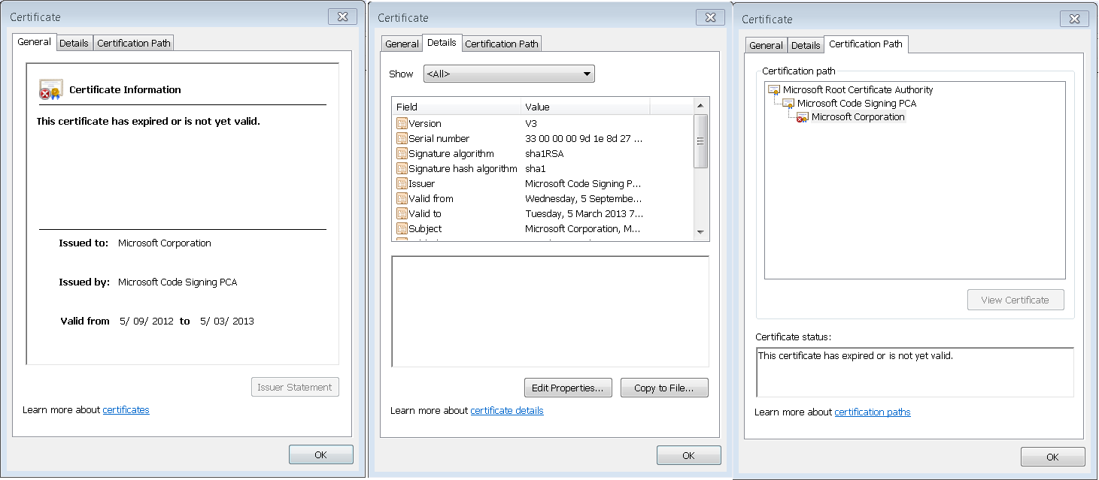
Task: Open Certification Path tab in middle window
Action: click(502, 44)
